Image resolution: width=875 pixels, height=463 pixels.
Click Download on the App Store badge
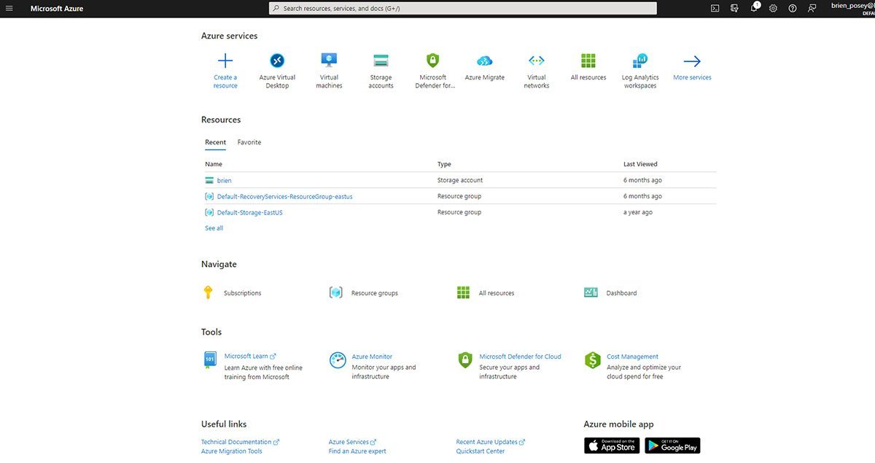(612, 446)
